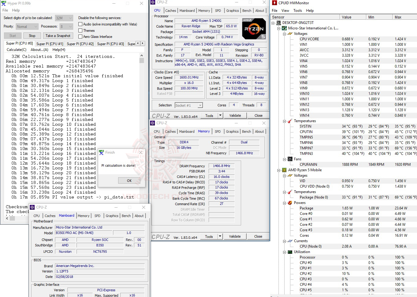The width and height of the screenshot is (417, 297).
Task: Click the Finish dialog title icon
Action: (101, 152)
